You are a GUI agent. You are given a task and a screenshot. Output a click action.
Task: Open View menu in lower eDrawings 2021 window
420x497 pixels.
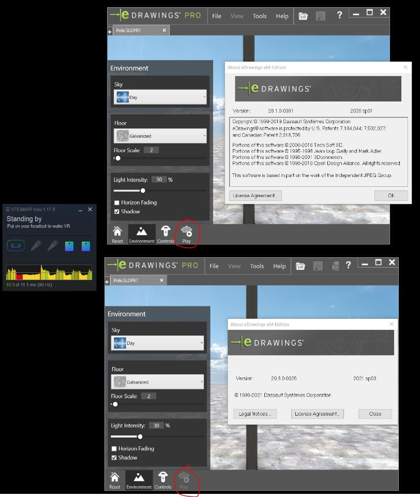(x=234, y=266)
